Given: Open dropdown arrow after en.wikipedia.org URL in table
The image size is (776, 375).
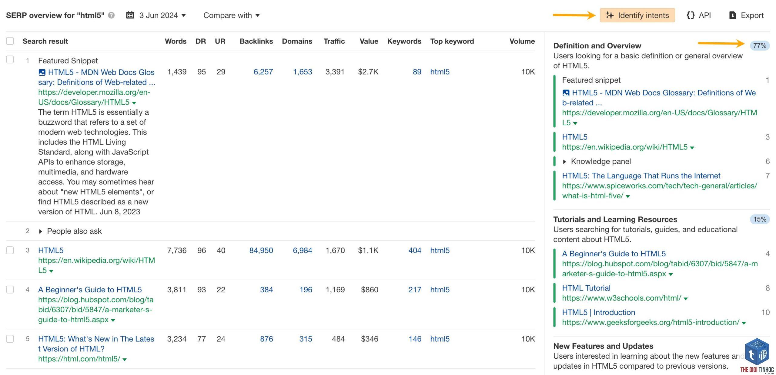Looking at the screenshot, I should 51,271.
